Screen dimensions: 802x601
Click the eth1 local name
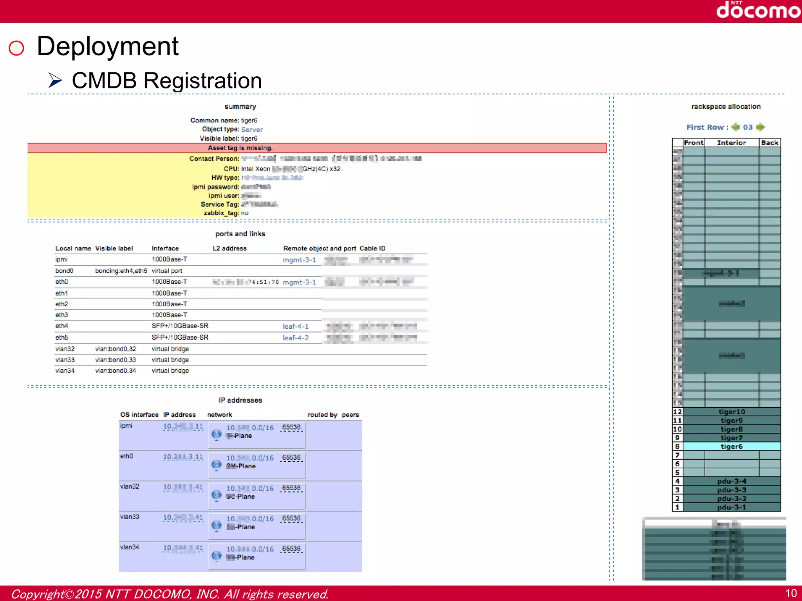pyautogui.click(x=61, y=293)
